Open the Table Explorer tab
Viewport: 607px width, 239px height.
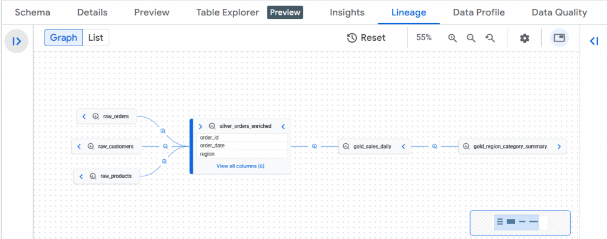(x=228, y=12)
